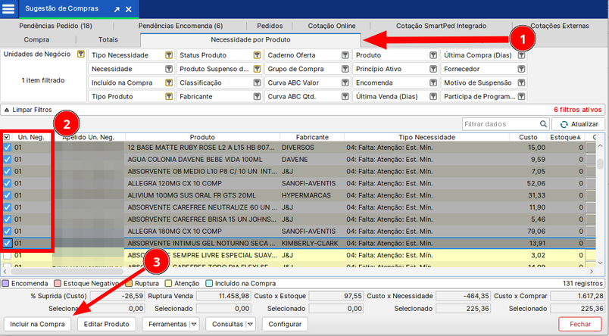Screen dimensions: 609x336
Task: Click the Ruptura orange legend swatch
Action: pos(130,283)
